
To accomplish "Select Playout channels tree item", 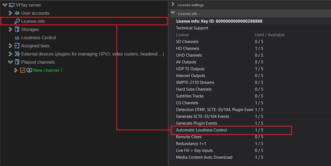I will point(38,62).
